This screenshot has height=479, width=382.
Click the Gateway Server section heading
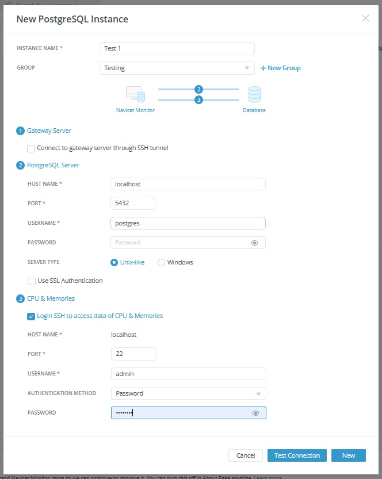49,131
